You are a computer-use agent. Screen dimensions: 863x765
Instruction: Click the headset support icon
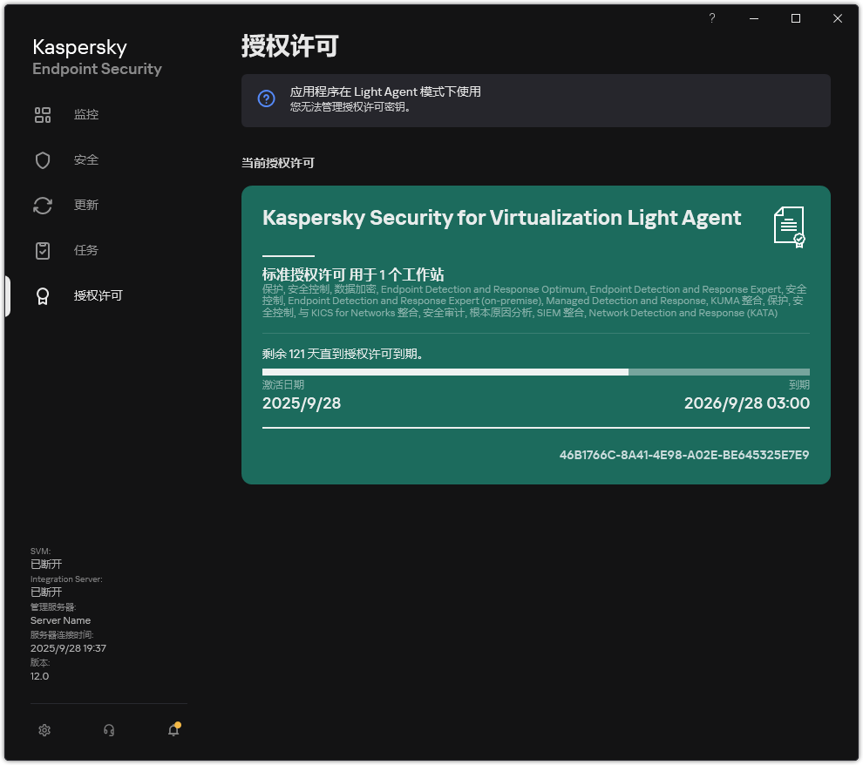(108, 729)
